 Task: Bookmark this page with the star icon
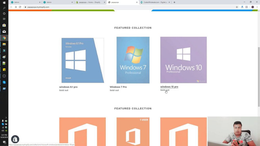click(x=237, y=7)
